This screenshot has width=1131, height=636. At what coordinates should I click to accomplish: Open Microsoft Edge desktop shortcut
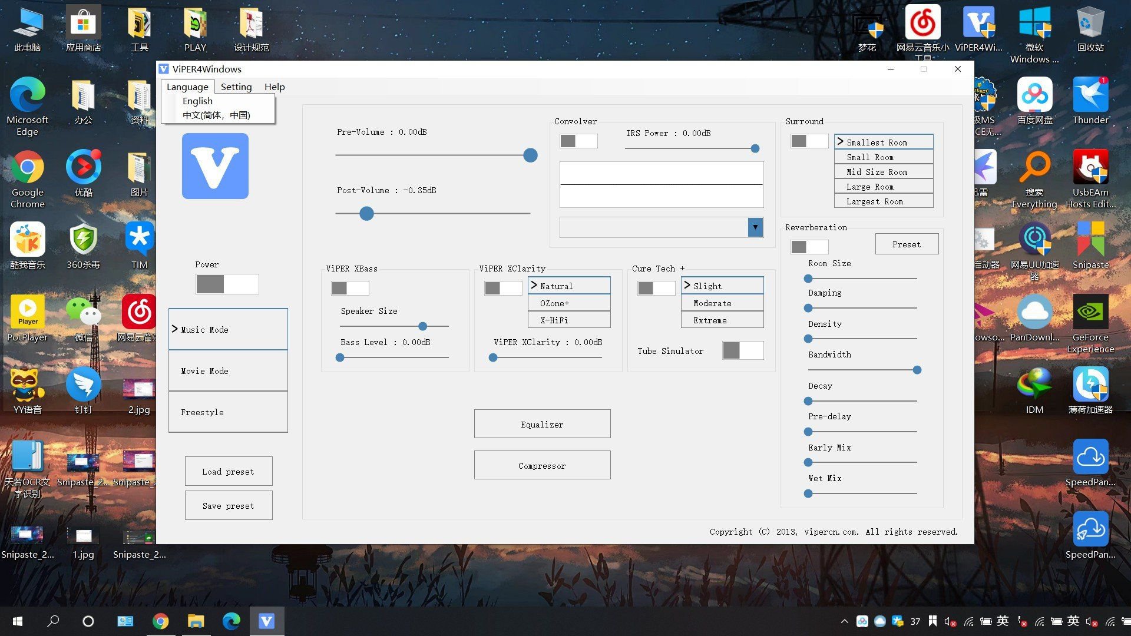click(27, 107)
